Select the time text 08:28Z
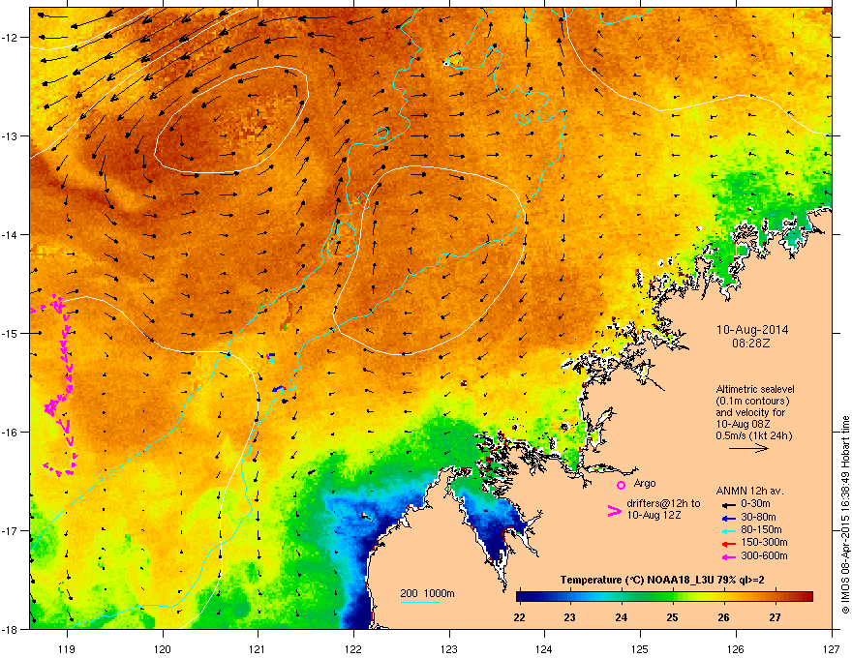Screen dimensions: 852x658 [x=751, y=344]
